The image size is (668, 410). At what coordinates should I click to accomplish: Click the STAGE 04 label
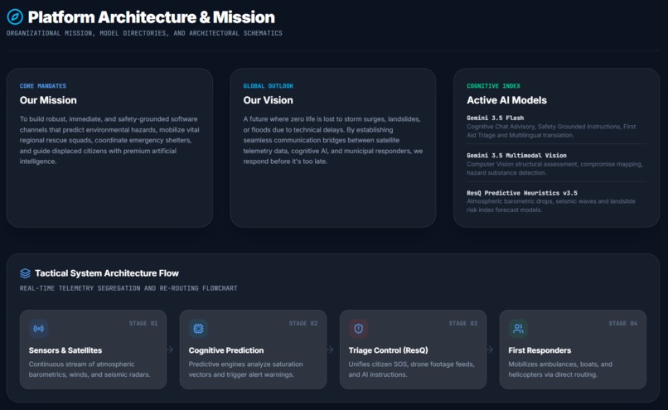(623, 324)
